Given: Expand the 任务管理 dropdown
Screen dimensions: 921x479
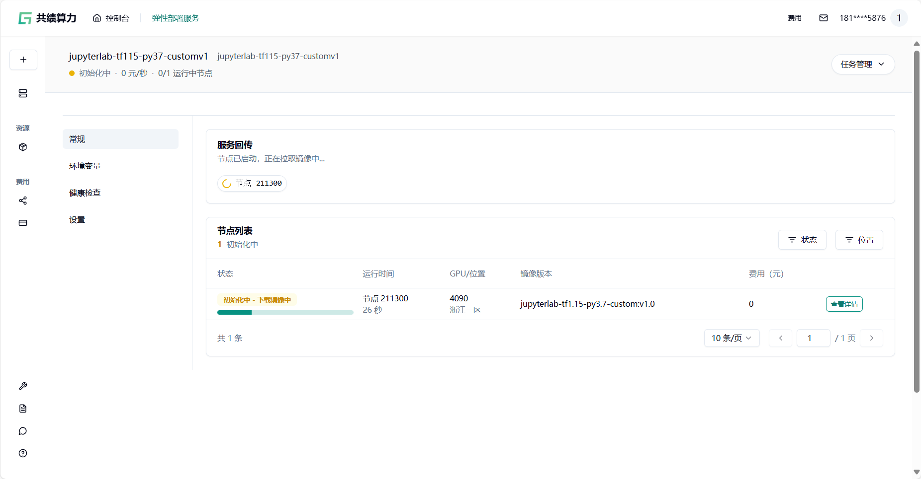Looking at the screenshot, I should click(x=863, y=65).
